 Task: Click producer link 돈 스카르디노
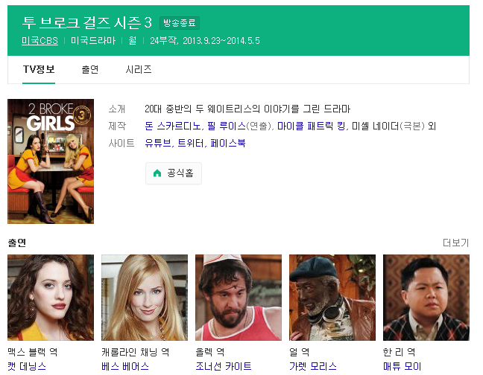click(x=172, y=126)
